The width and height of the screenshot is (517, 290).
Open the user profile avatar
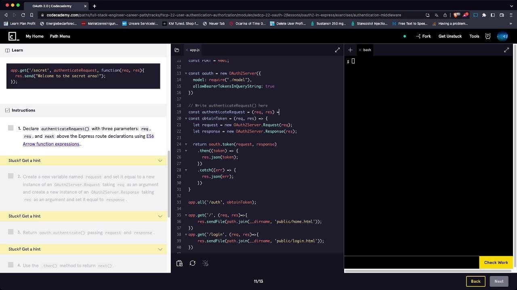(x=502, y=36)
